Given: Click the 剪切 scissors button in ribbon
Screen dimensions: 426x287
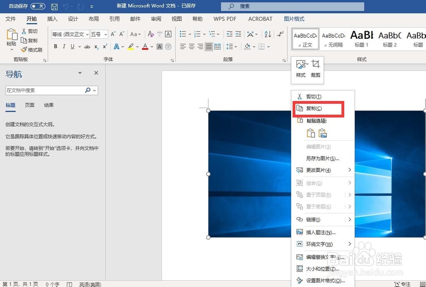Looking at the screenshot, I should 29,31.
